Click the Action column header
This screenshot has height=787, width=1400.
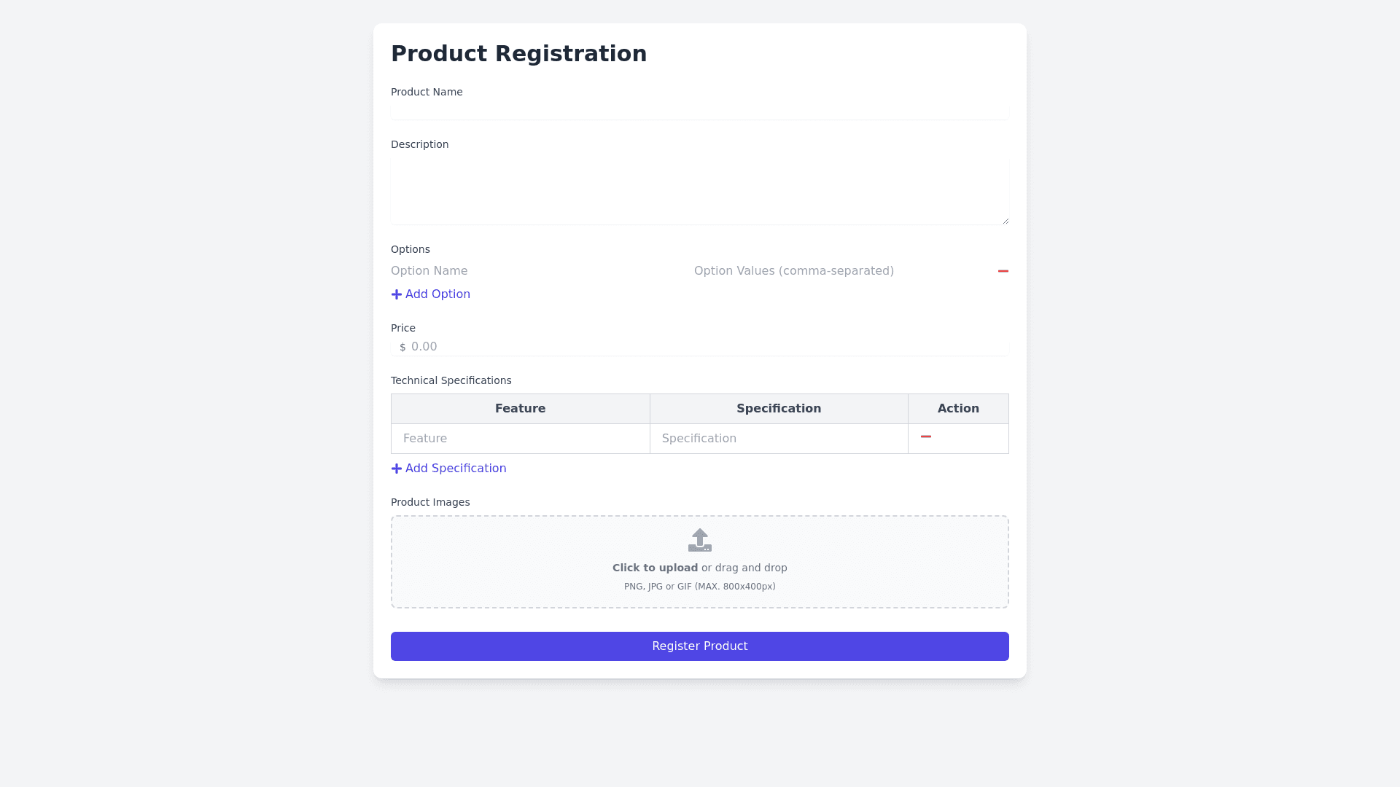click(958, 409)
